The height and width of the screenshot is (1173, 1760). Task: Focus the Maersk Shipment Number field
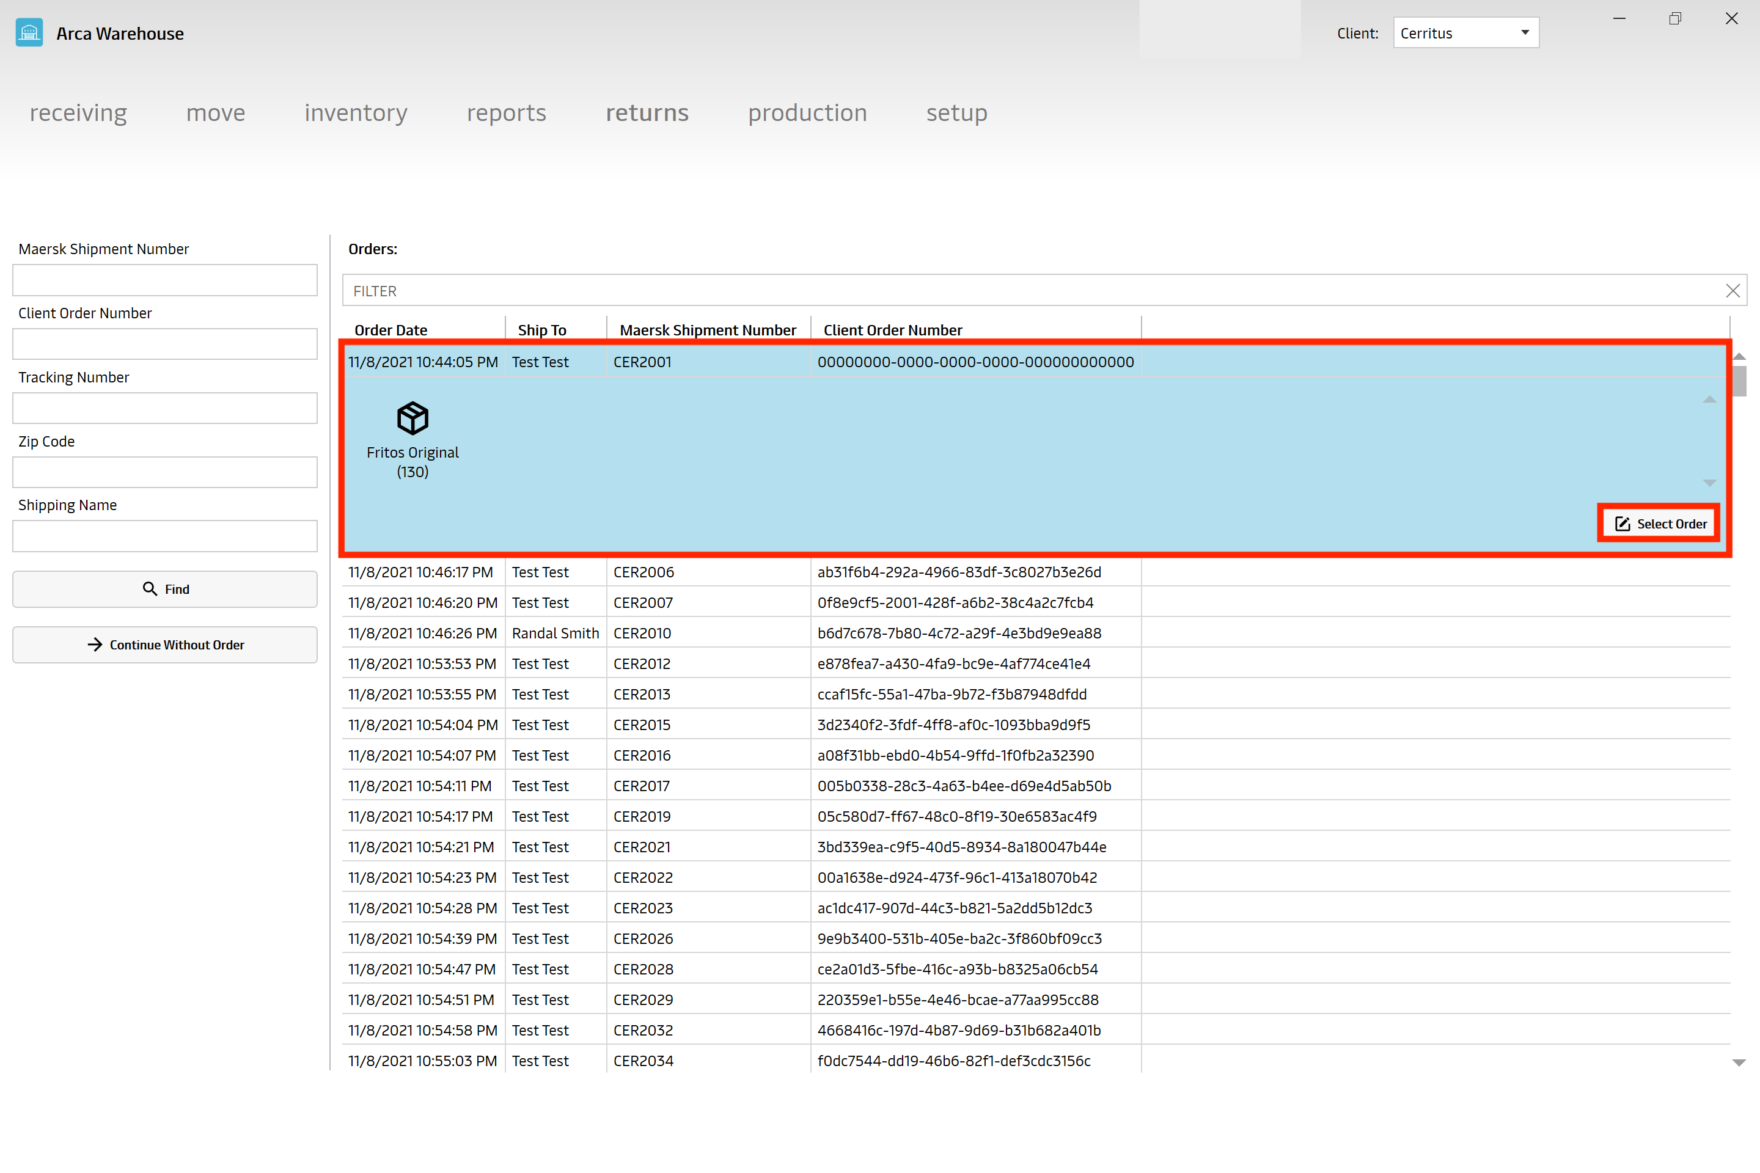[164, 280]
